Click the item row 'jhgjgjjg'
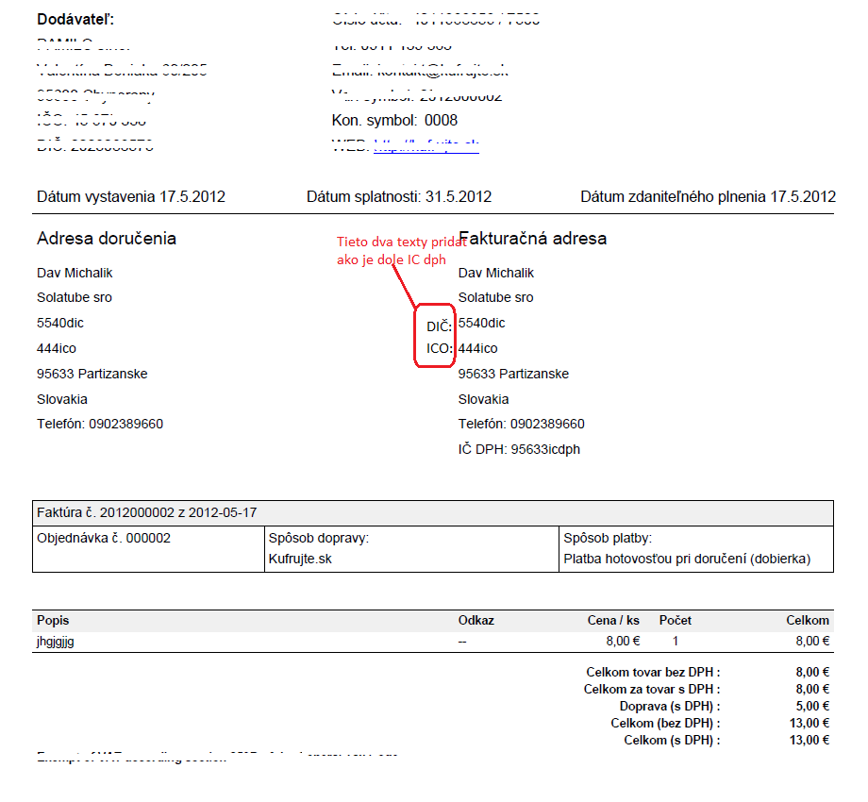This screenshot has height=802, width=868. click(x=433, y=642)
